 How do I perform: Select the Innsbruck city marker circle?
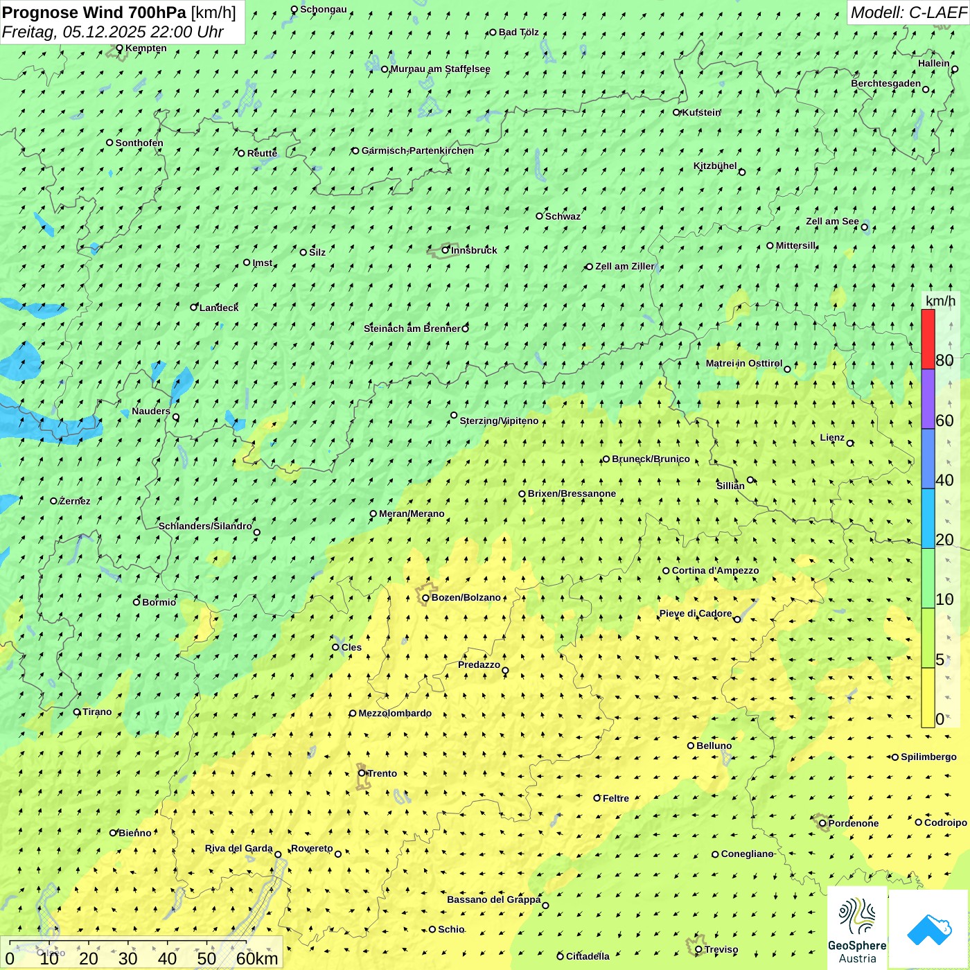[x=446, y=250]
